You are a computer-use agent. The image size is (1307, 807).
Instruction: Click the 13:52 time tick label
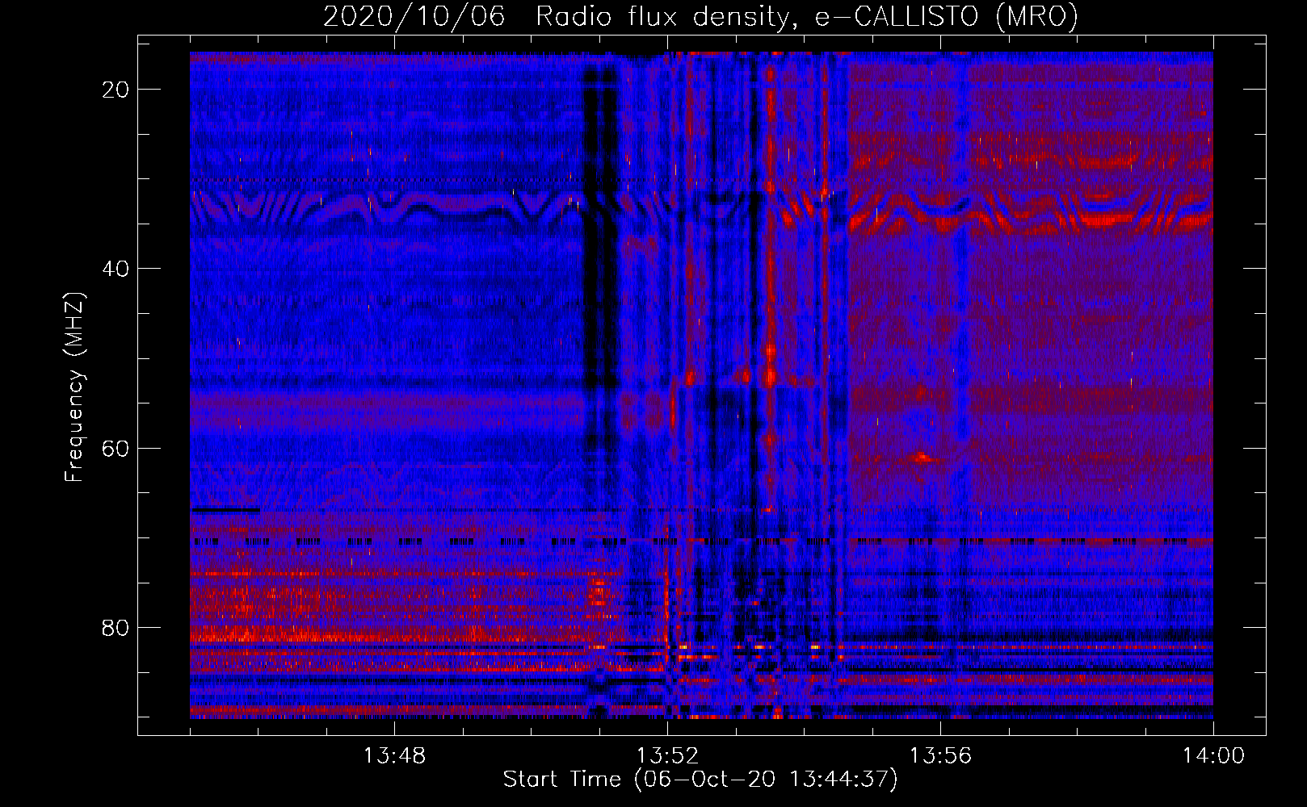(666, 755)
